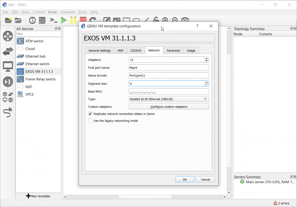The image size is (297, 207).
Task: Uncheck Replicate network connection states in Qemu
Action: pos(90,114)
